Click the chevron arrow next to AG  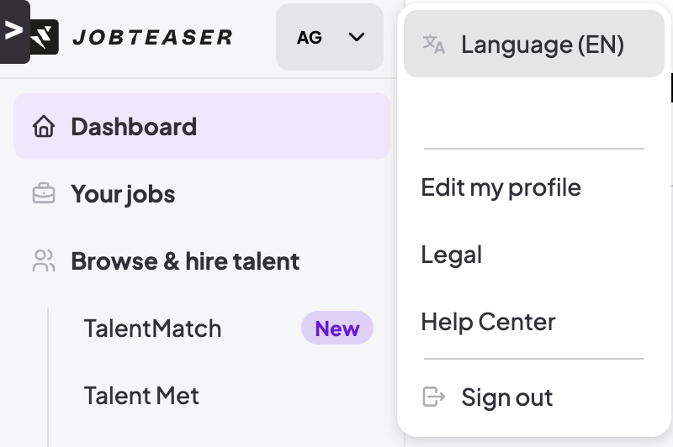357,37
